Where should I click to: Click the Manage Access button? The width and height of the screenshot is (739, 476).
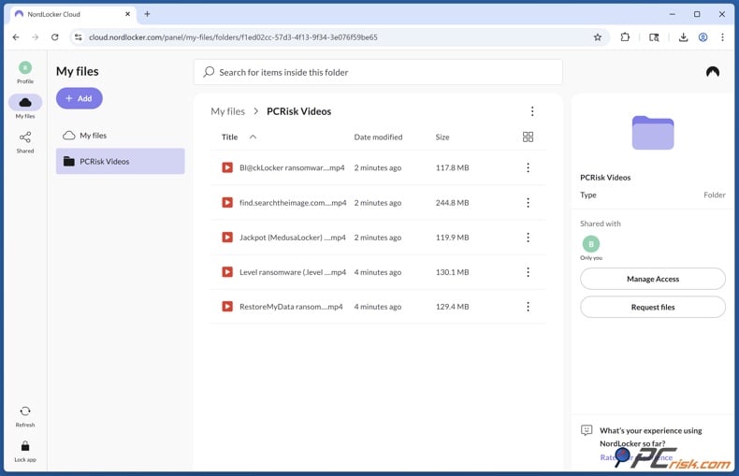point(652,279)
